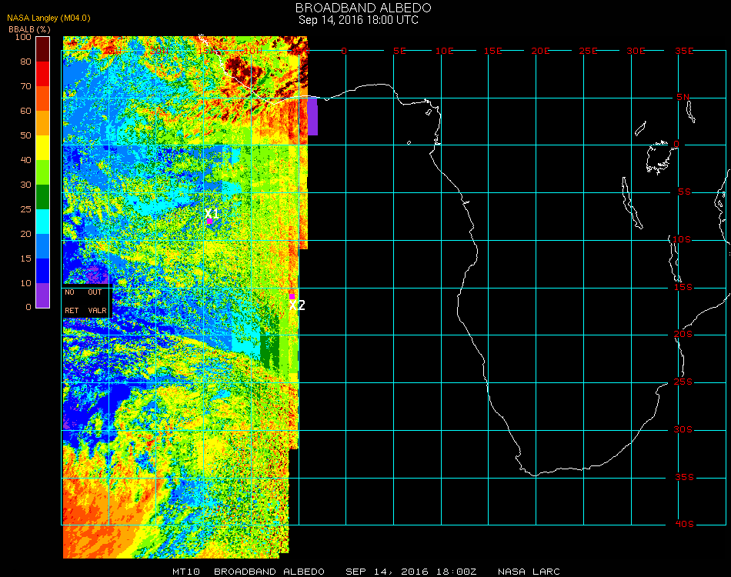The width and height of the screenshot is (731, 577).
Task: Pick the light blue 15-20% color bar segment
Action: click(43, 246)
